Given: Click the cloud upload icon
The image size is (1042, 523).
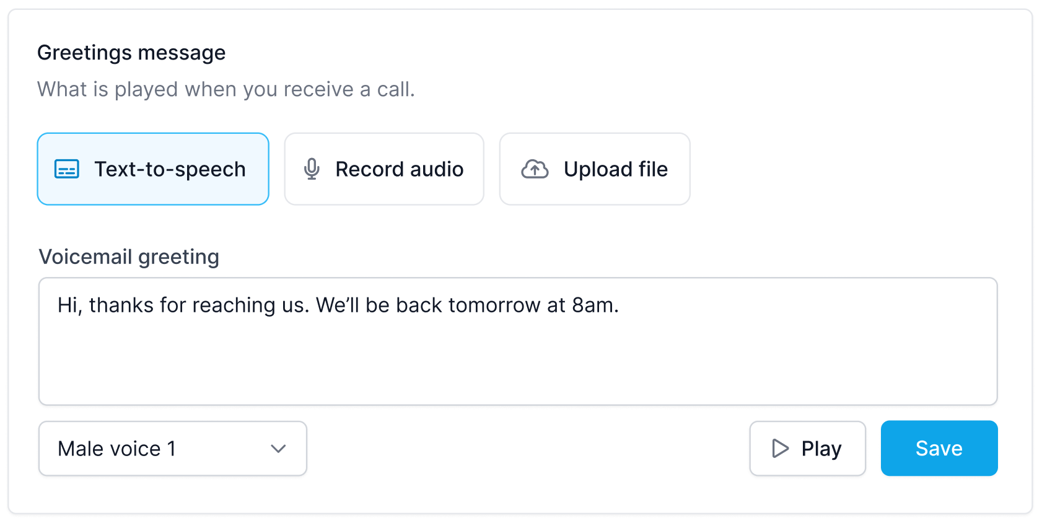Looking at the screenshot, I should coord(535,169).
